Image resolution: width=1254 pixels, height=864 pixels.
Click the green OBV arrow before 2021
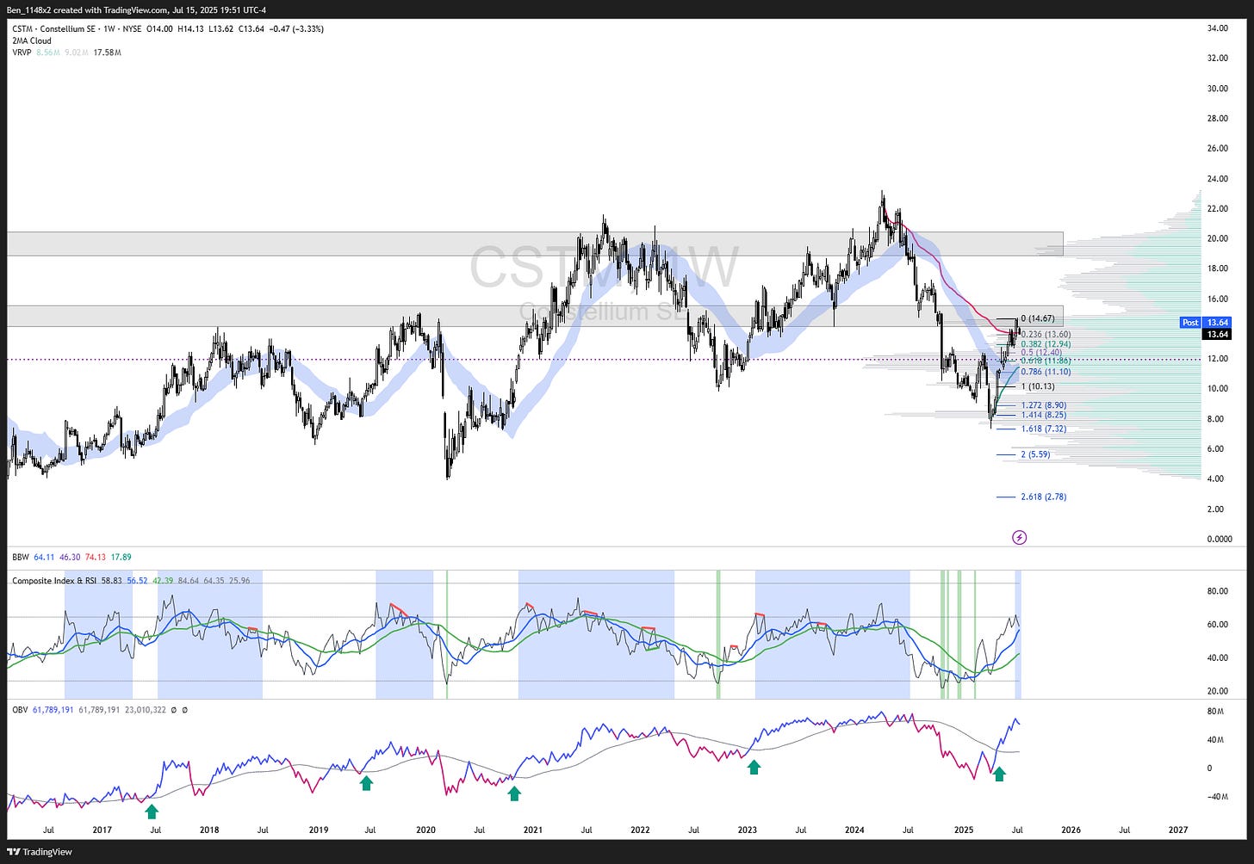pos(514,793)
